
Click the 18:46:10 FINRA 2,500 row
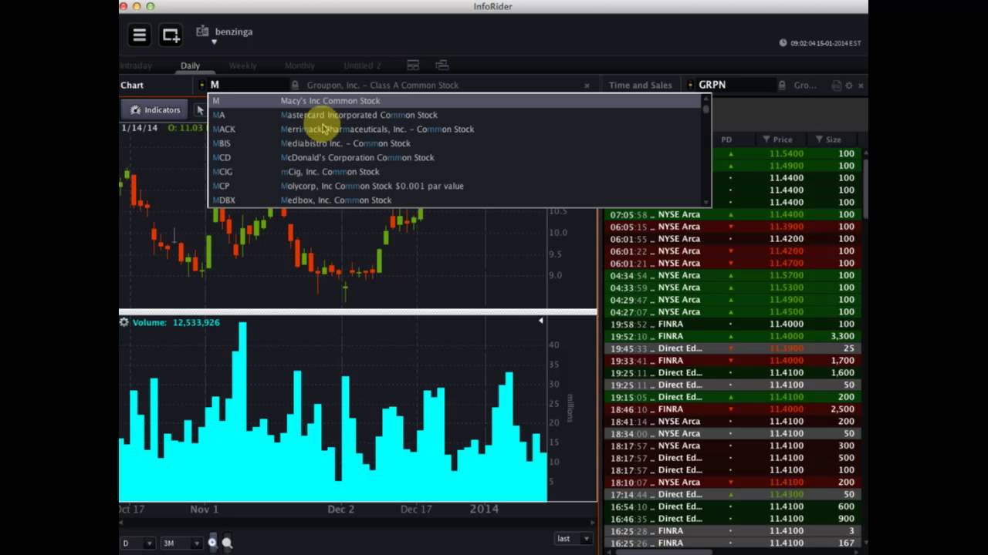point(732,409)
